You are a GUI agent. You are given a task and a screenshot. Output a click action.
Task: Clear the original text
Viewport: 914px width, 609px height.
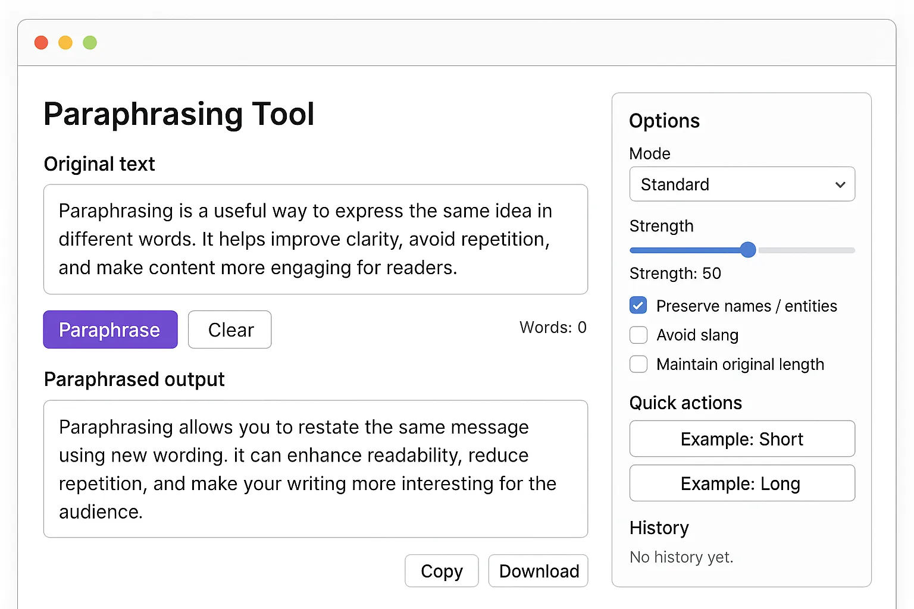[230, 329]
